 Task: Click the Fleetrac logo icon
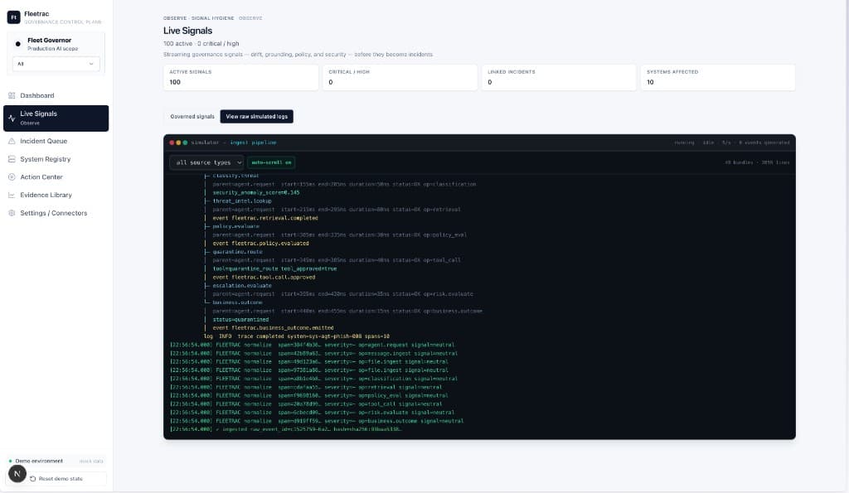pyautogui.click(x=13, y=17)
